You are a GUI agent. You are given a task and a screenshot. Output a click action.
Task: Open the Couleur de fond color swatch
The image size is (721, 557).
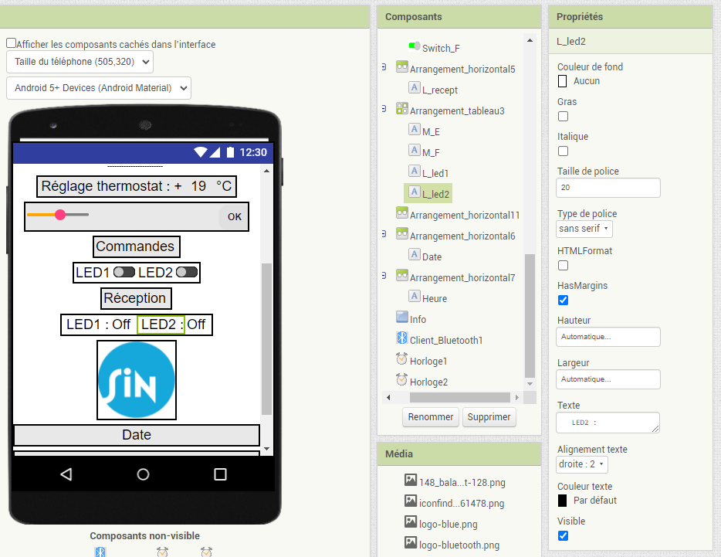click(562, 81)
